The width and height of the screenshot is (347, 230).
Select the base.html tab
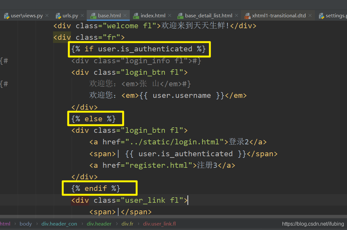(109, 16)
